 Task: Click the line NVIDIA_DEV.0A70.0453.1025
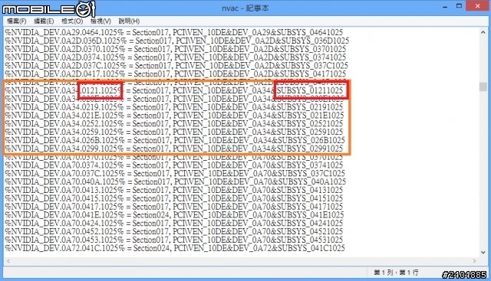[174, 240]
